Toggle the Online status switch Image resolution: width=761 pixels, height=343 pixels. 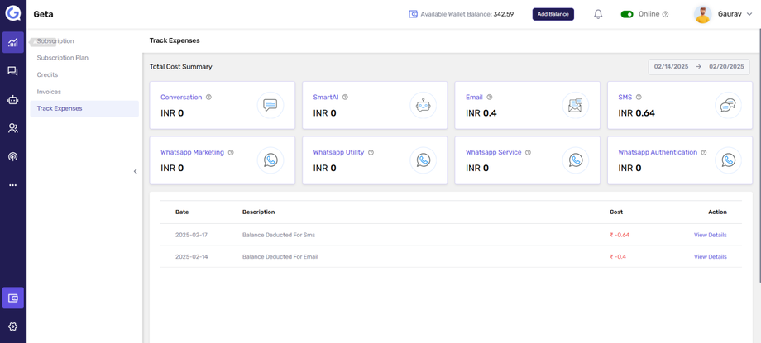(627, 14)
